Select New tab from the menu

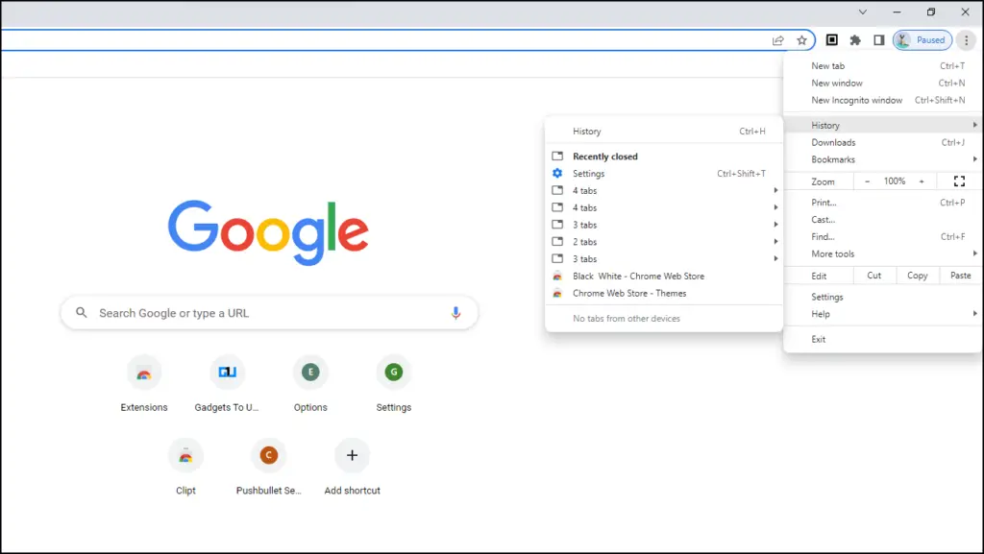883,66
